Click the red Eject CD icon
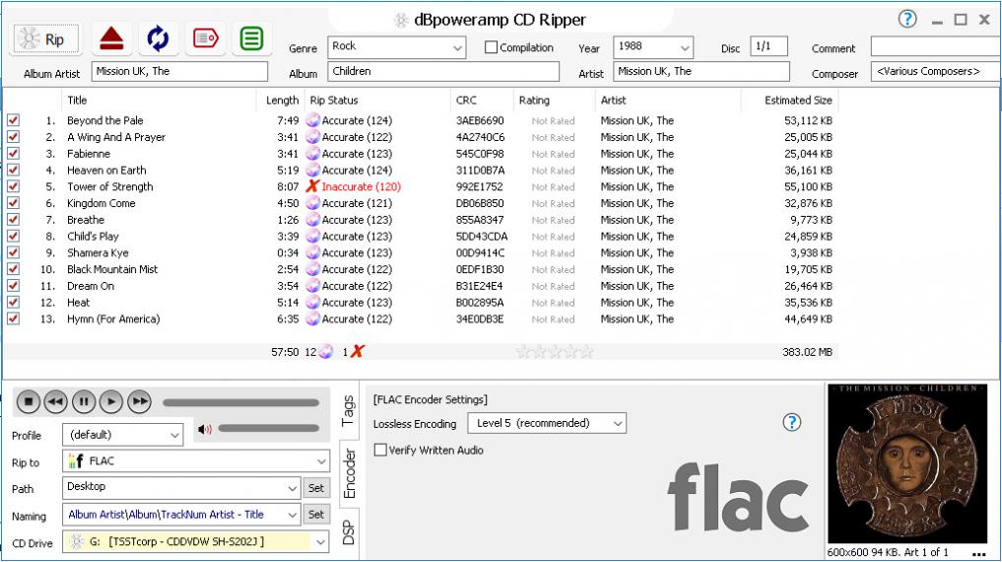1002x562 pixels. click(x=110, y=38)
